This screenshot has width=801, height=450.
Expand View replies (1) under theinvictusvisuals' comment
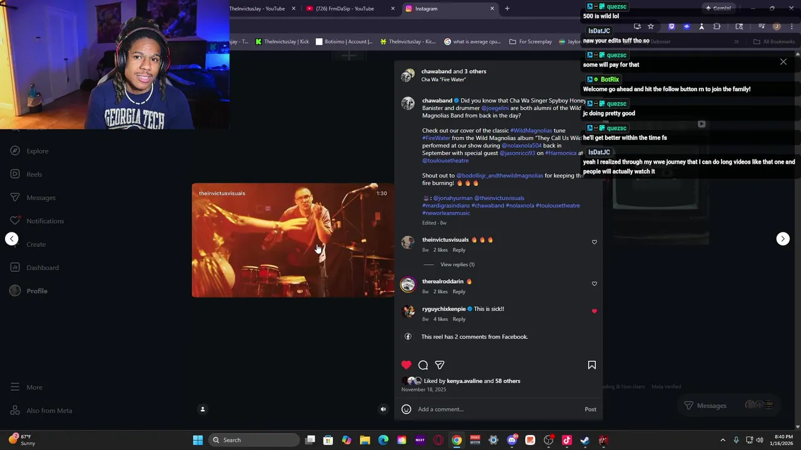457,264
